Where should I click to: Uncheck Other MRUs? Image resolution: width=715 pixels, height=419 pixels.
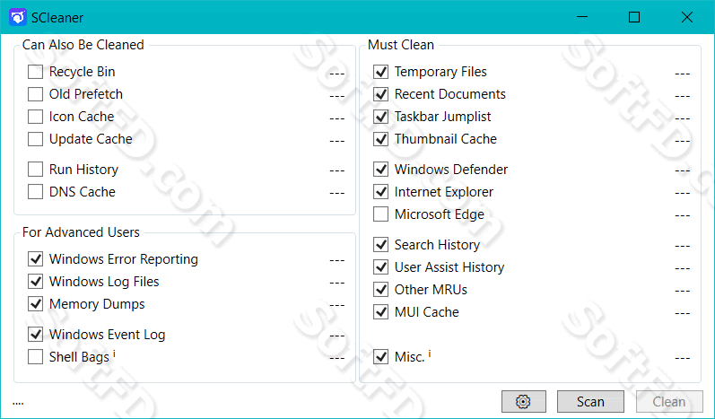(x=380, y=290)
